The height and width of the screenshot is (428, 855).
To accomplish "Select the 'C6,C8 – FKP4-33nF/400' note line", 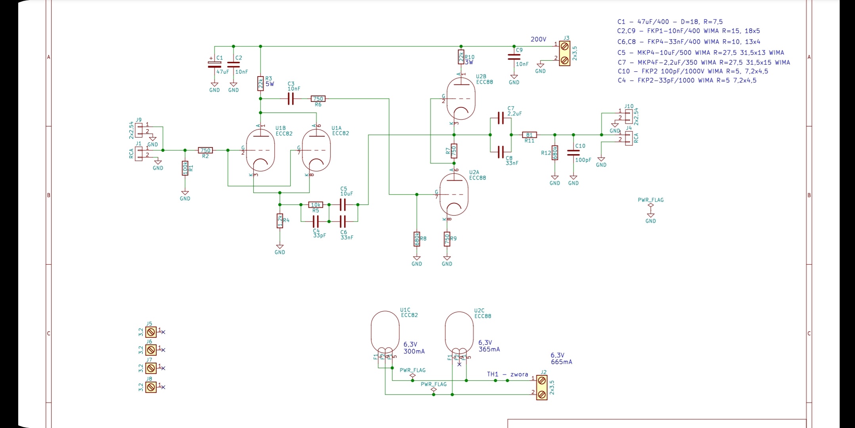I will pyautogui.click(x=689, y=42).
